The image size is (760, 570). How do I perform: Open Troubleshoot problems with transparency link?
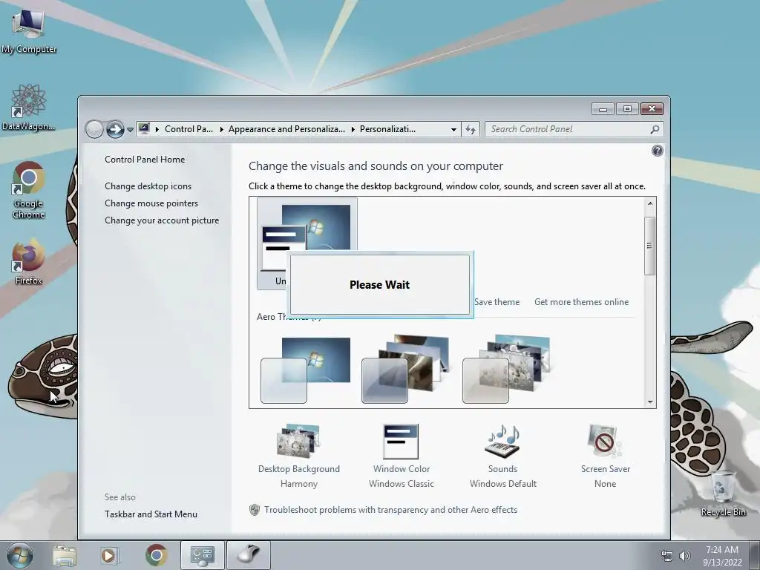click(390, 509)
